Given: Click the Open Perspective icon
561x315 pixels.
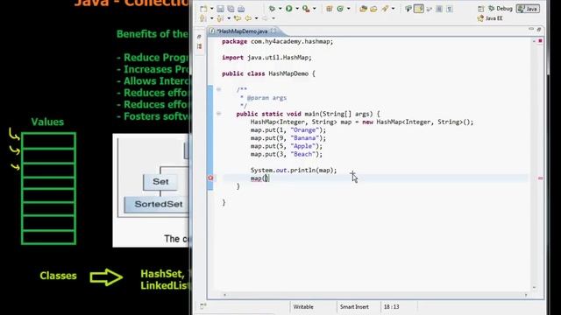Looking at the screenshot, I should tap(481, 9).
